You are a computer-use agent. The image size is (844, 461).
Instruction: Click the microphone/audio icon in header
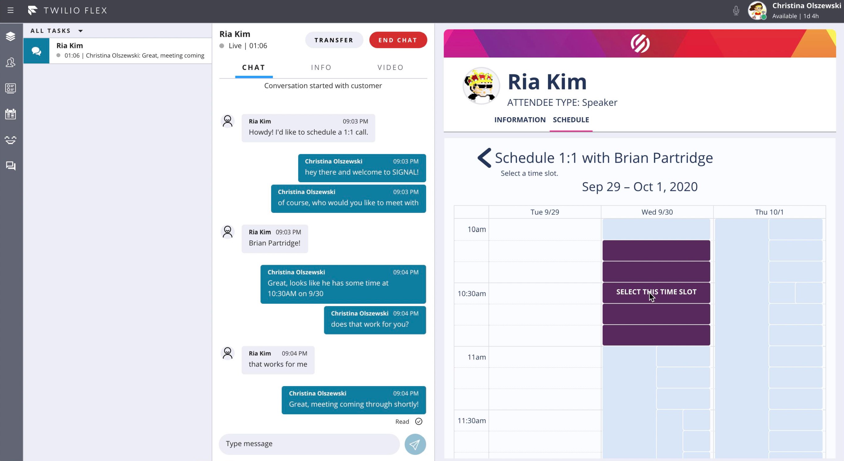coord(736,10)
